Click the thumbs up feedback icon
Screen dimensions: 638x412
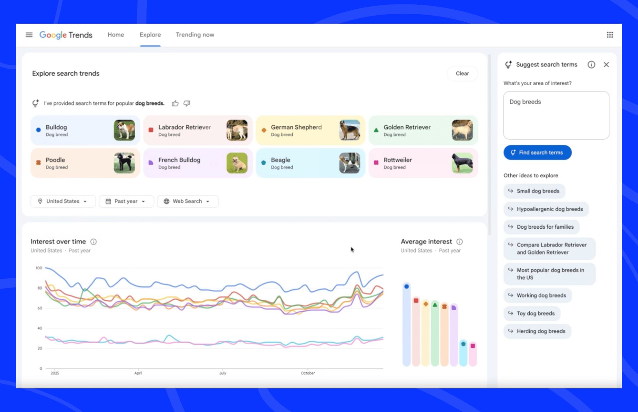(175, 103)
